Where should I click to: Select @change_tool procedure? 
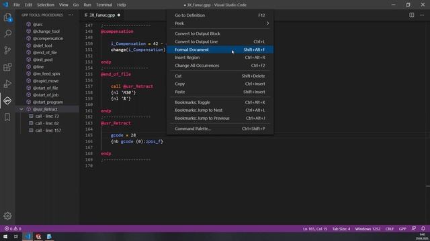pos(46,31)
